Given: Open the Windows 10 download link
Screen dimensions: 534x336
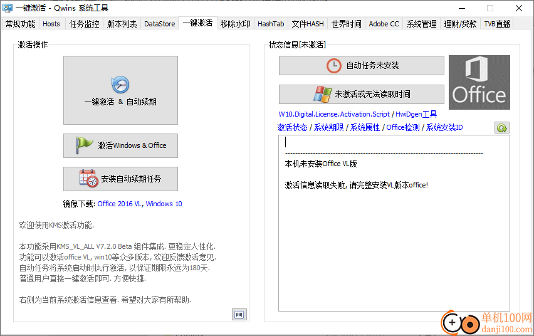Looking at the screenshot, I should click(x=164, y=204).
